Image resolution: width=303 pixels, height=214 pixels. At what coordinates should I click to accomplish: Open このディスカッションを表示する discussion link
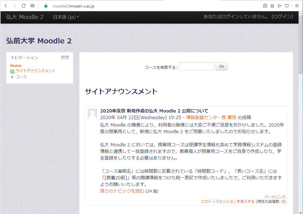click(227, 201)
